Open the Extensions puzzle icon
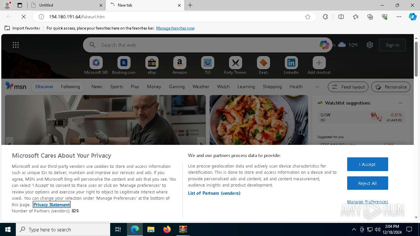 325,17
